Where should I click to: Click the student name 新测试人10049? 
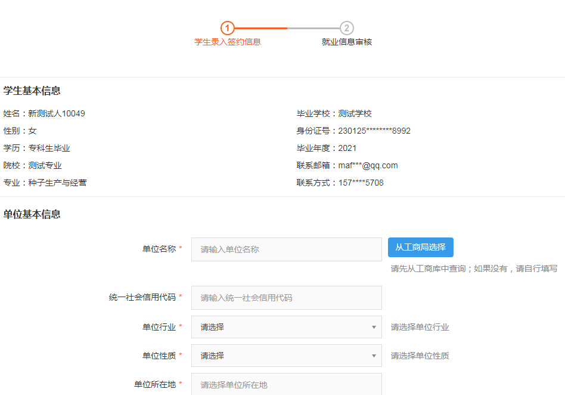(57, 114)
